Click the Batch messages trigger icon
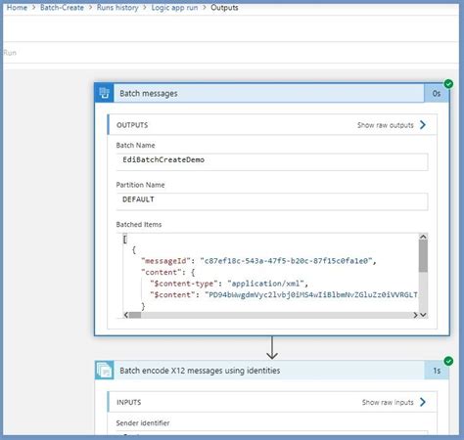This screenshot has height=440, width=464. pos(104,93)
